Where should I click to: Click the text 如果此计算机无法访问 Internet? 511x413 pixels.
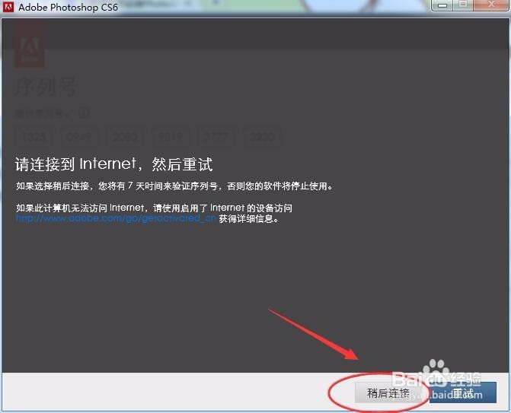[x=80, y=208]
